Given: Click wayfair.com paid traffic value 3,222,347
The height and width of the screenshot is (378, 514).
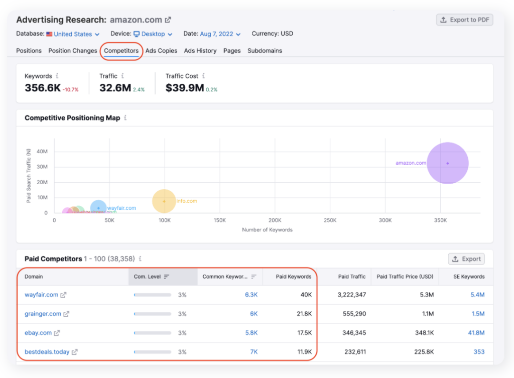Looking at the screenshot, I should point(352,295).
